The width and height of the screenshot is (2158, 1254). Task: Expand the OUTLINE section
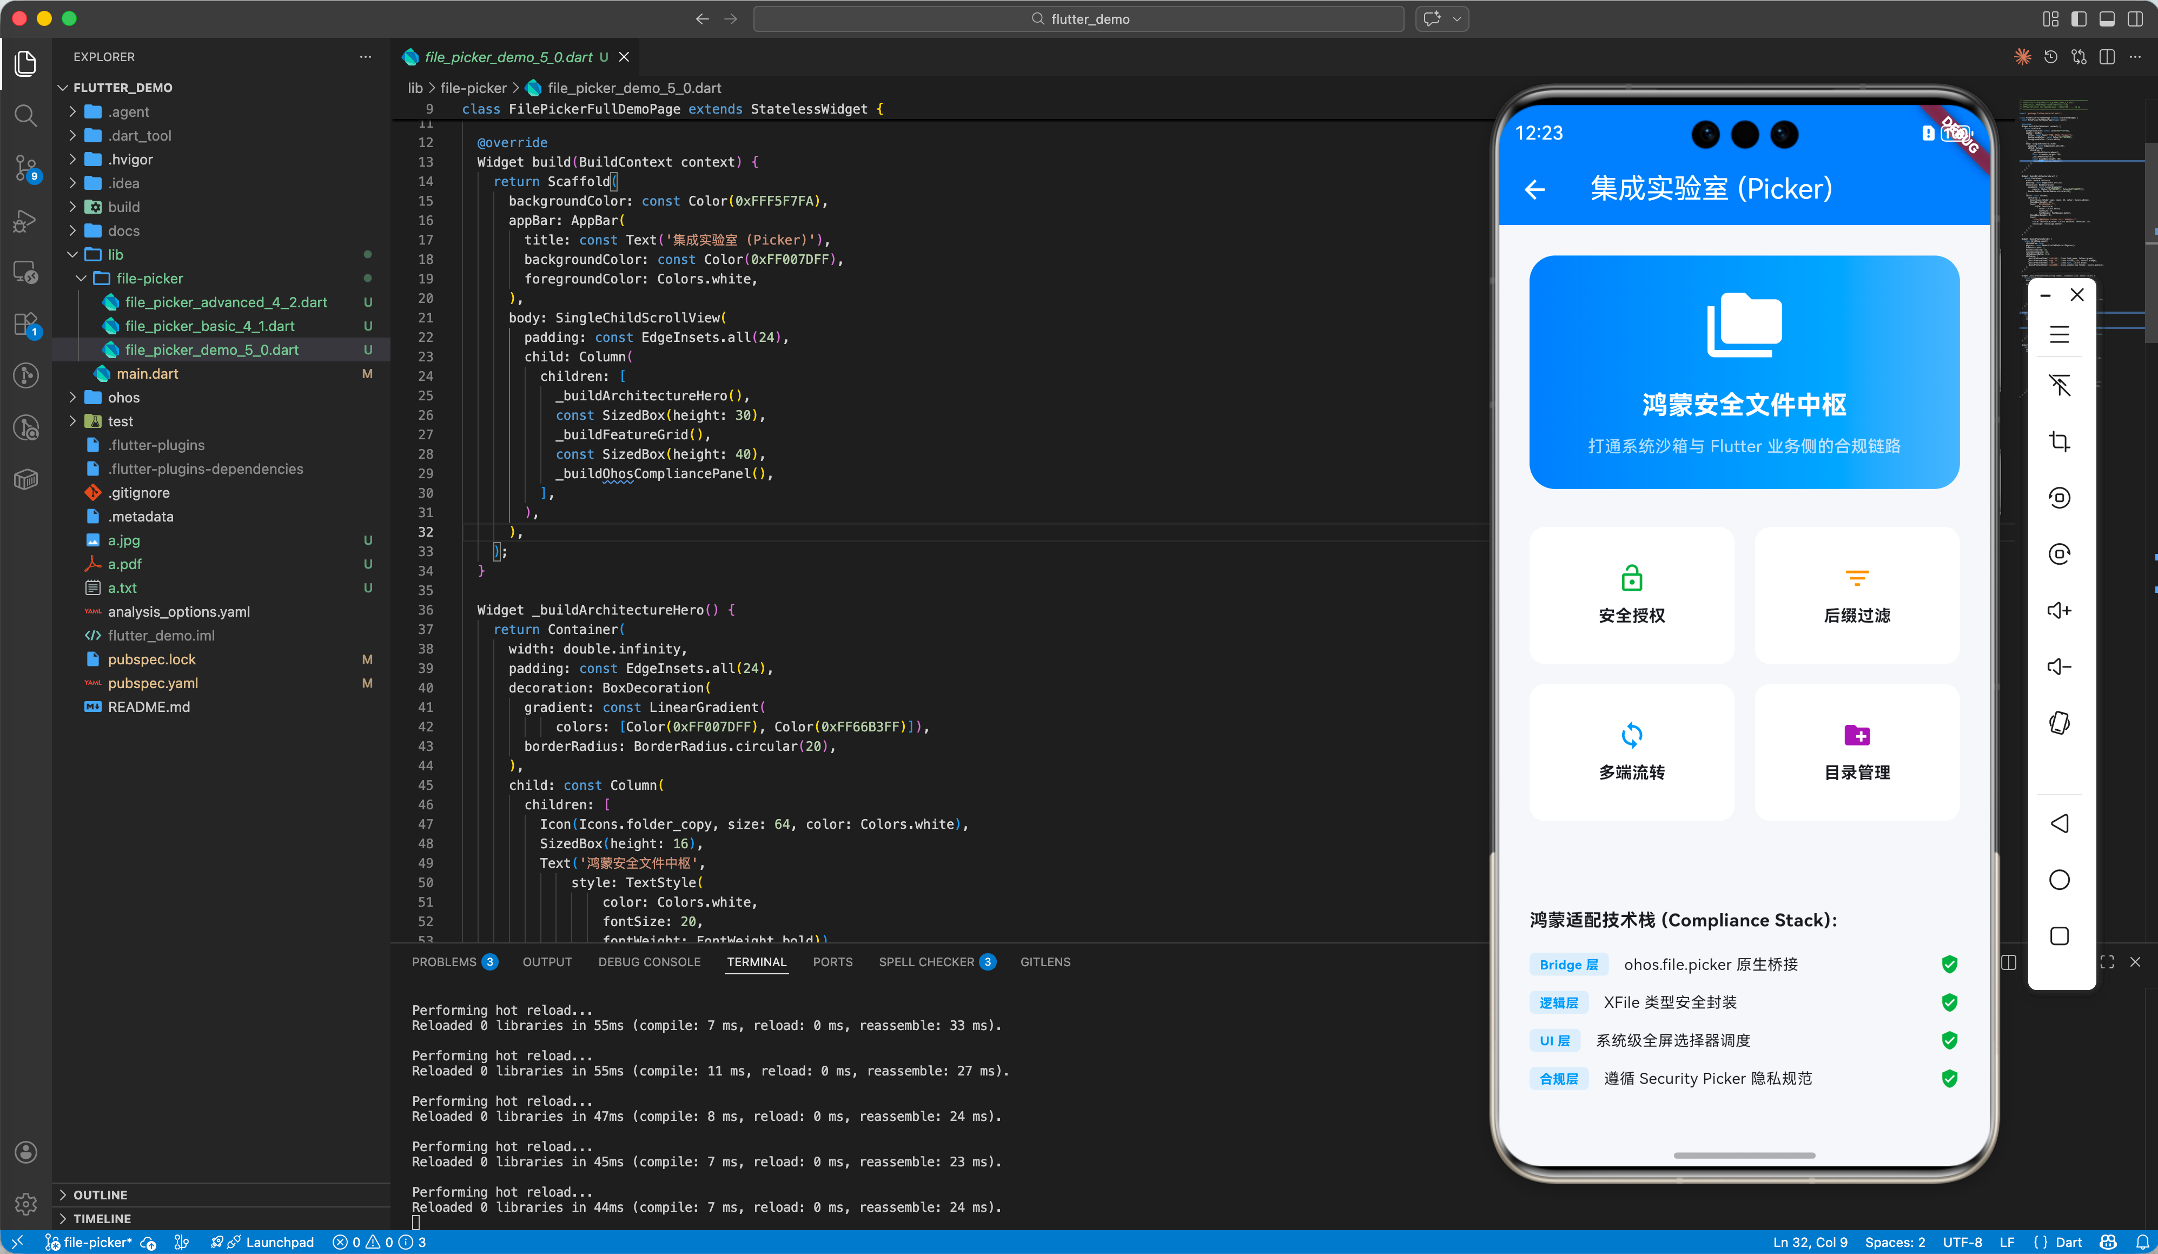click(100, 1194)
